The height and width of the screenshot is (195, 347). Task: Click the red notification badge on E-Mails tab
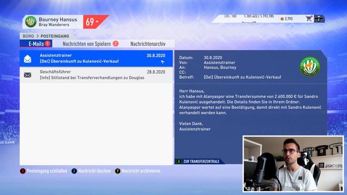(47, 43)
